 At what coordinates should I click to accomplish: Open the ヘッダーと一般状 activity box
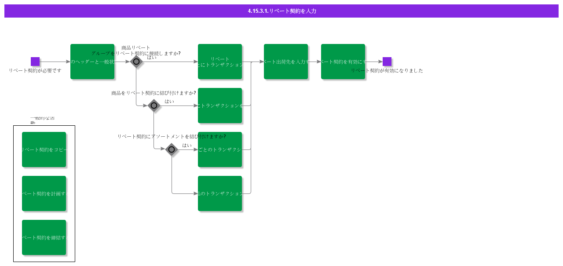pos(92,62)
